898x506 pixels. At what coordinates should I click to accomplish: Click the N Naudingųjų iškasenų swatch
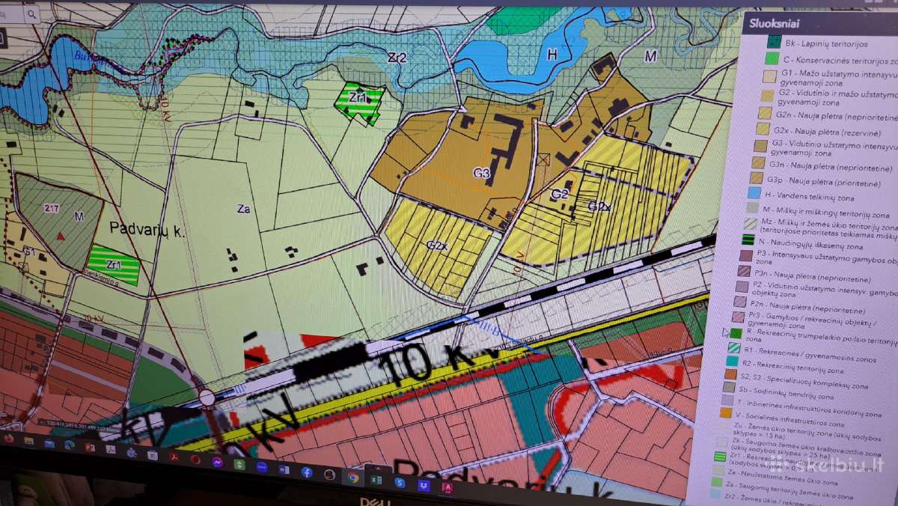tap(748, 239)
